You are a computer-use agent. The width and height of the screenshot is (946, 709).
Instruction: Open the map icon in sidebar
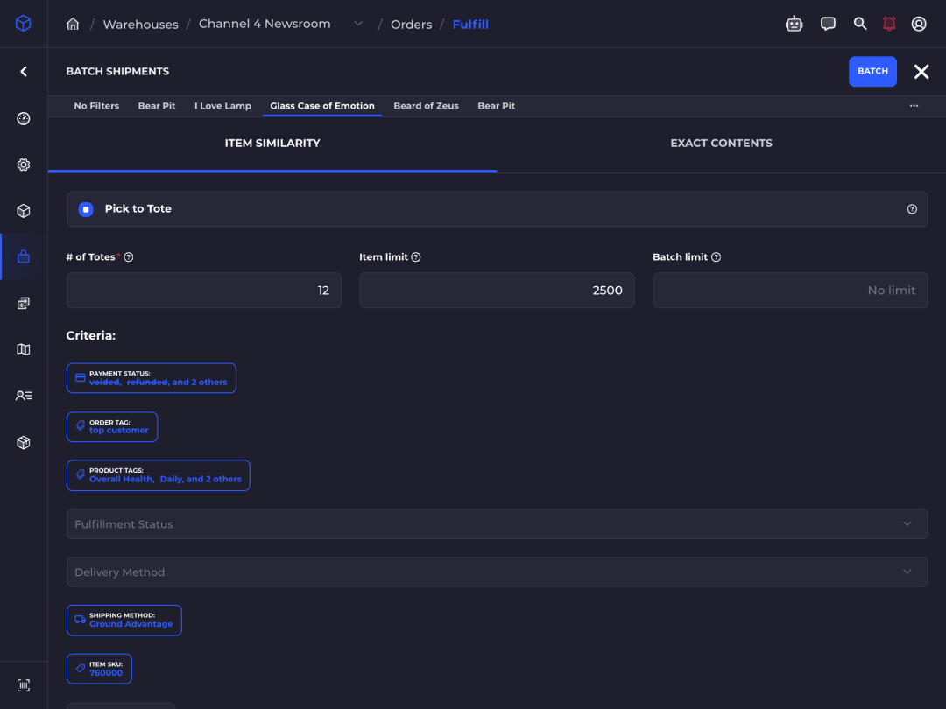pyautogui.click(x=24, y=349)
